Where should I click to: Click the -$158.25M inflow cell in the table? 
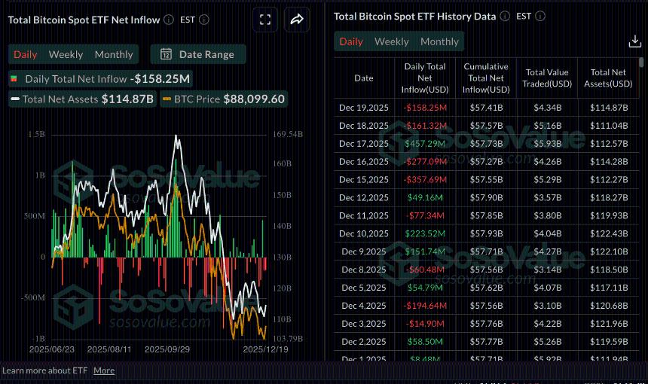[425, 108]
